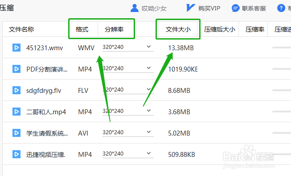Screen dimensions: 291x176
Task: Click the user avatar icon beside 哎呦少女
Action: (135, 8)
